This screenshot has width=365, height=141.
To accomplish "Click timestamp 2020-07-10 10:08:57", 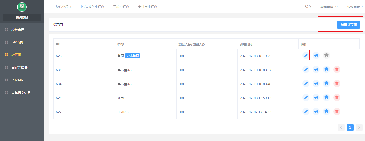I will pyautogui.click(x=255, y=70).
